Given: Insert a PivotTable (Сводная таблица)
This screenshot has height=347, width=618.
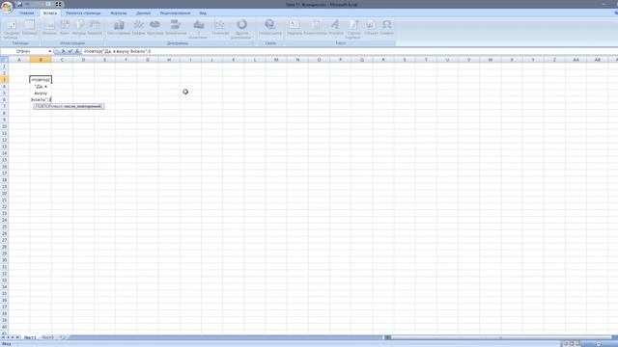Looking at the screenshot, I should (x=12, y=30).
